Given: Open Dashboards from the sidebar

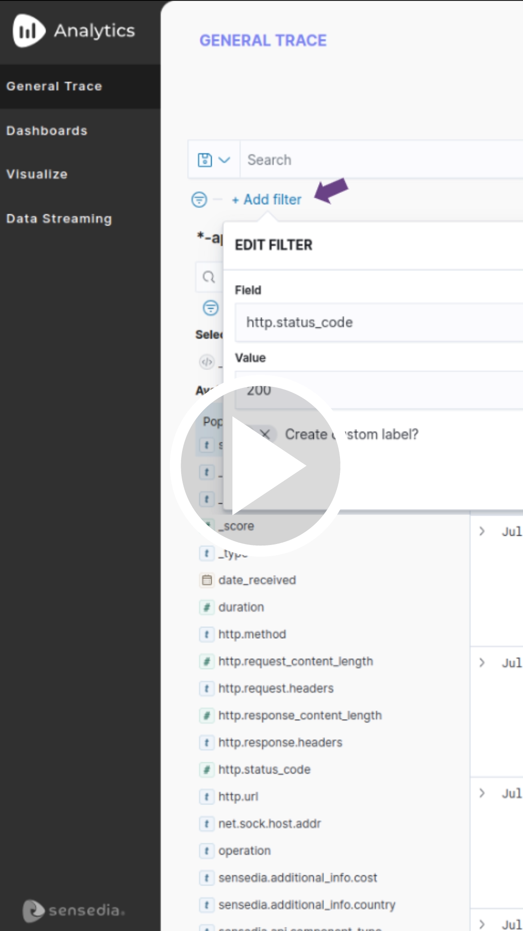Looking at the screenshot, I should pos(47,131).
